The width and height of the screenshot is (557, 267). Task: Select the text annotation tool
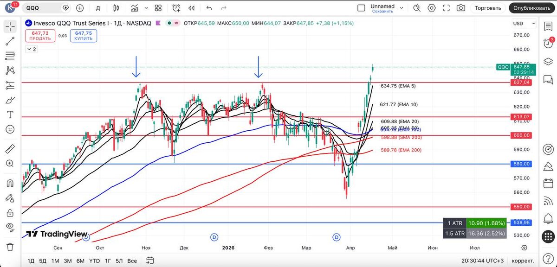pyautogui.click(x=10, y=115)
